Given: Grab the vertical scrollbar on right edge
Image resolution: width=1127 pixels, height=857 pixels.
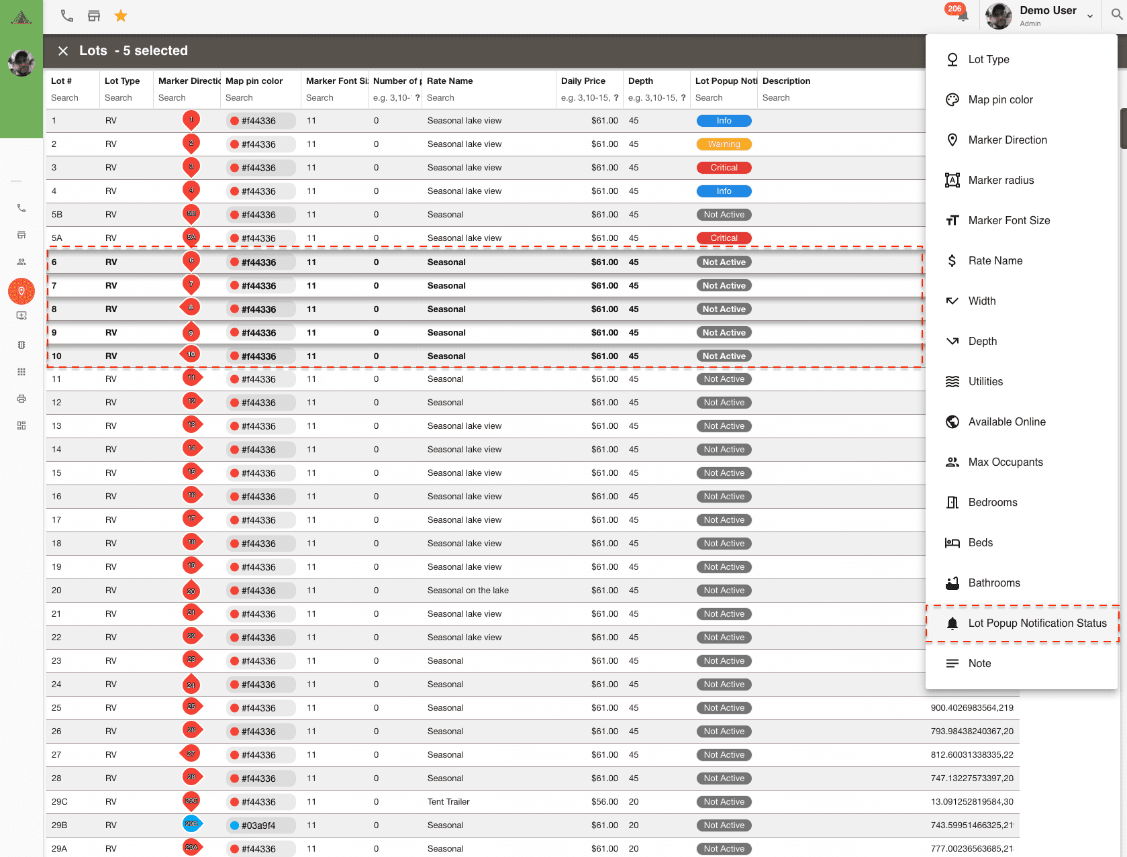Looking at the screenshot, I should [x=1123, y=128].
